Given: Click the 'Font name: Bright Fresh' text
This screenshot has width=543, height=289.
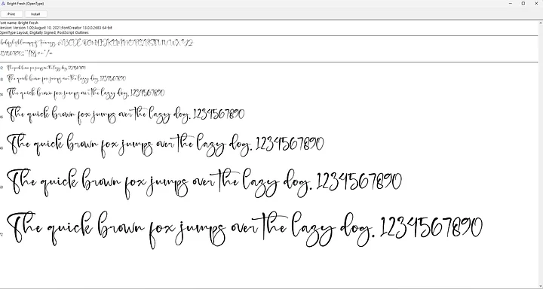Looking at the screenshot, I should (x=19, y=23).
